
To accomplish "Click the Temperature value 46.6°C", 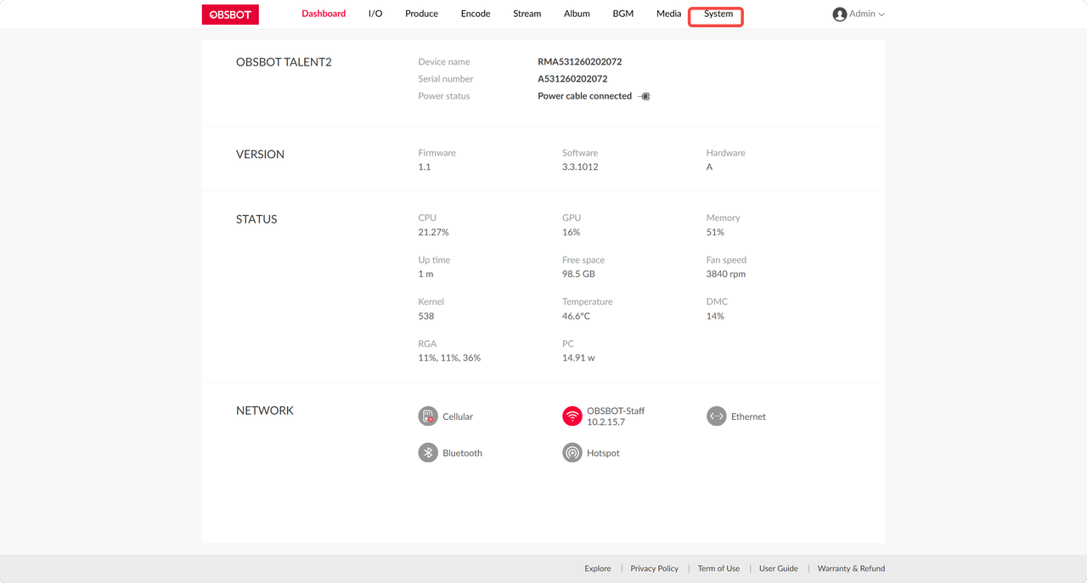I will click(576, 316).
